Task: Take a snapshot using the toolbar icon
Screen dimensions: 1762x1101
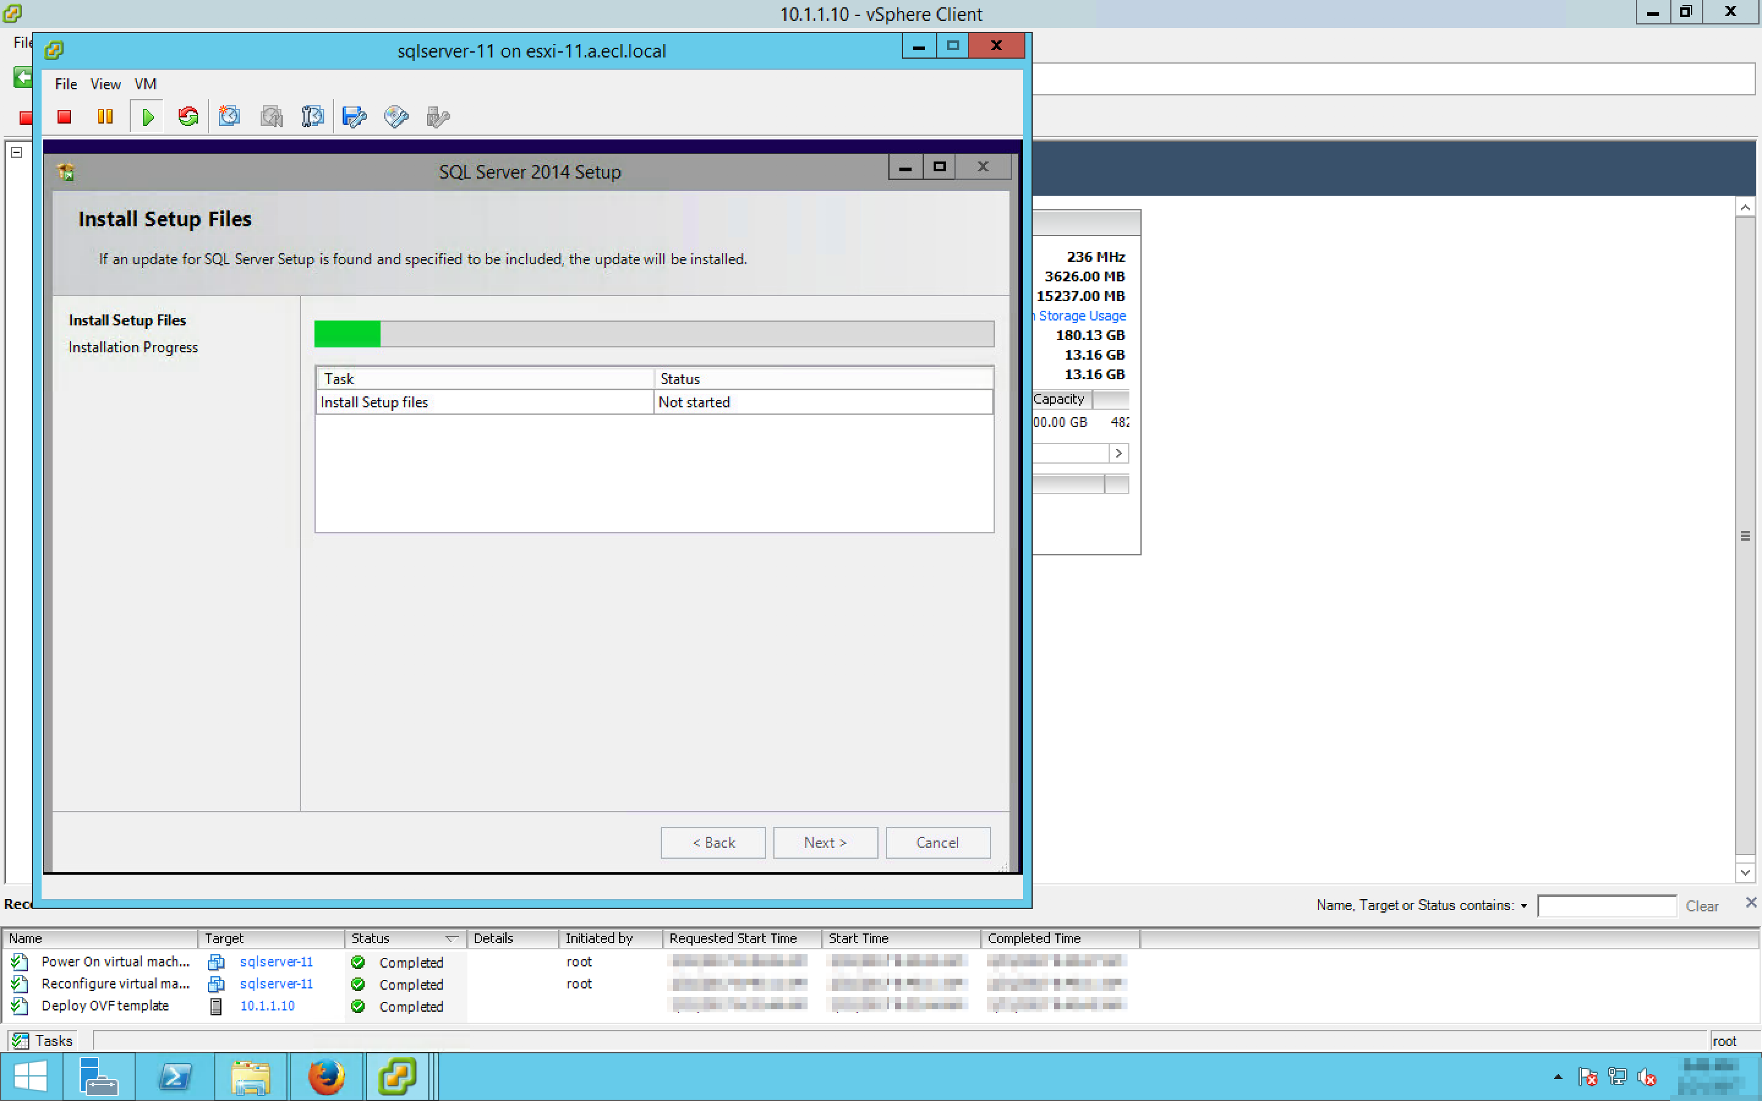Action: 229,116
